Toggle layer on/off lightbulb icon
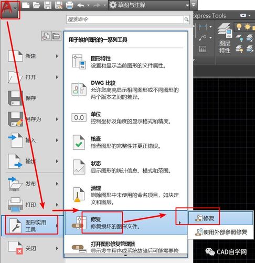The image size is (255, 263). point(239,27)
